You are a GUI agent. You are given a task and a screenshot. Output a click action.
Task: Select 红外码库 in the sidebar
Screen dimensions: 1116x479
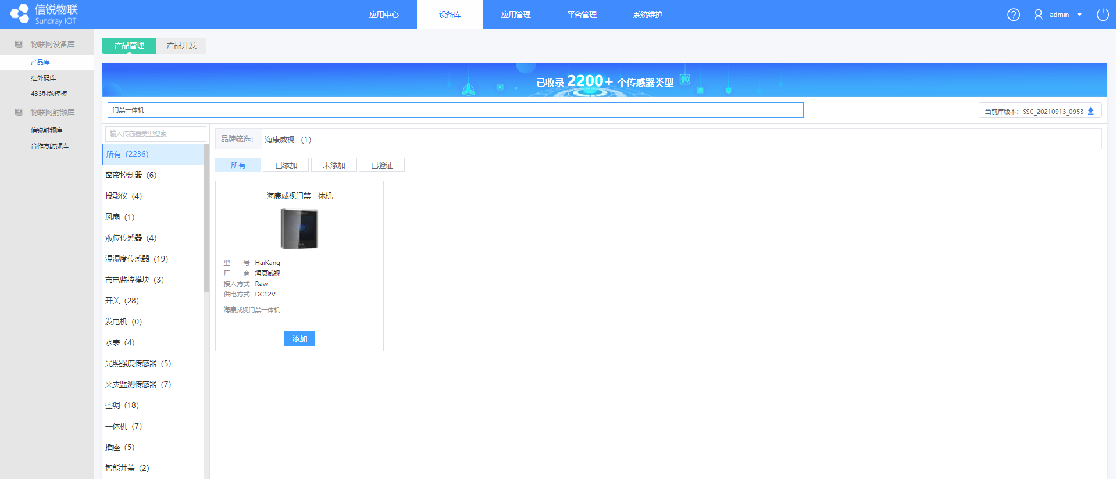pyautogui.click(x=47, y=78)
